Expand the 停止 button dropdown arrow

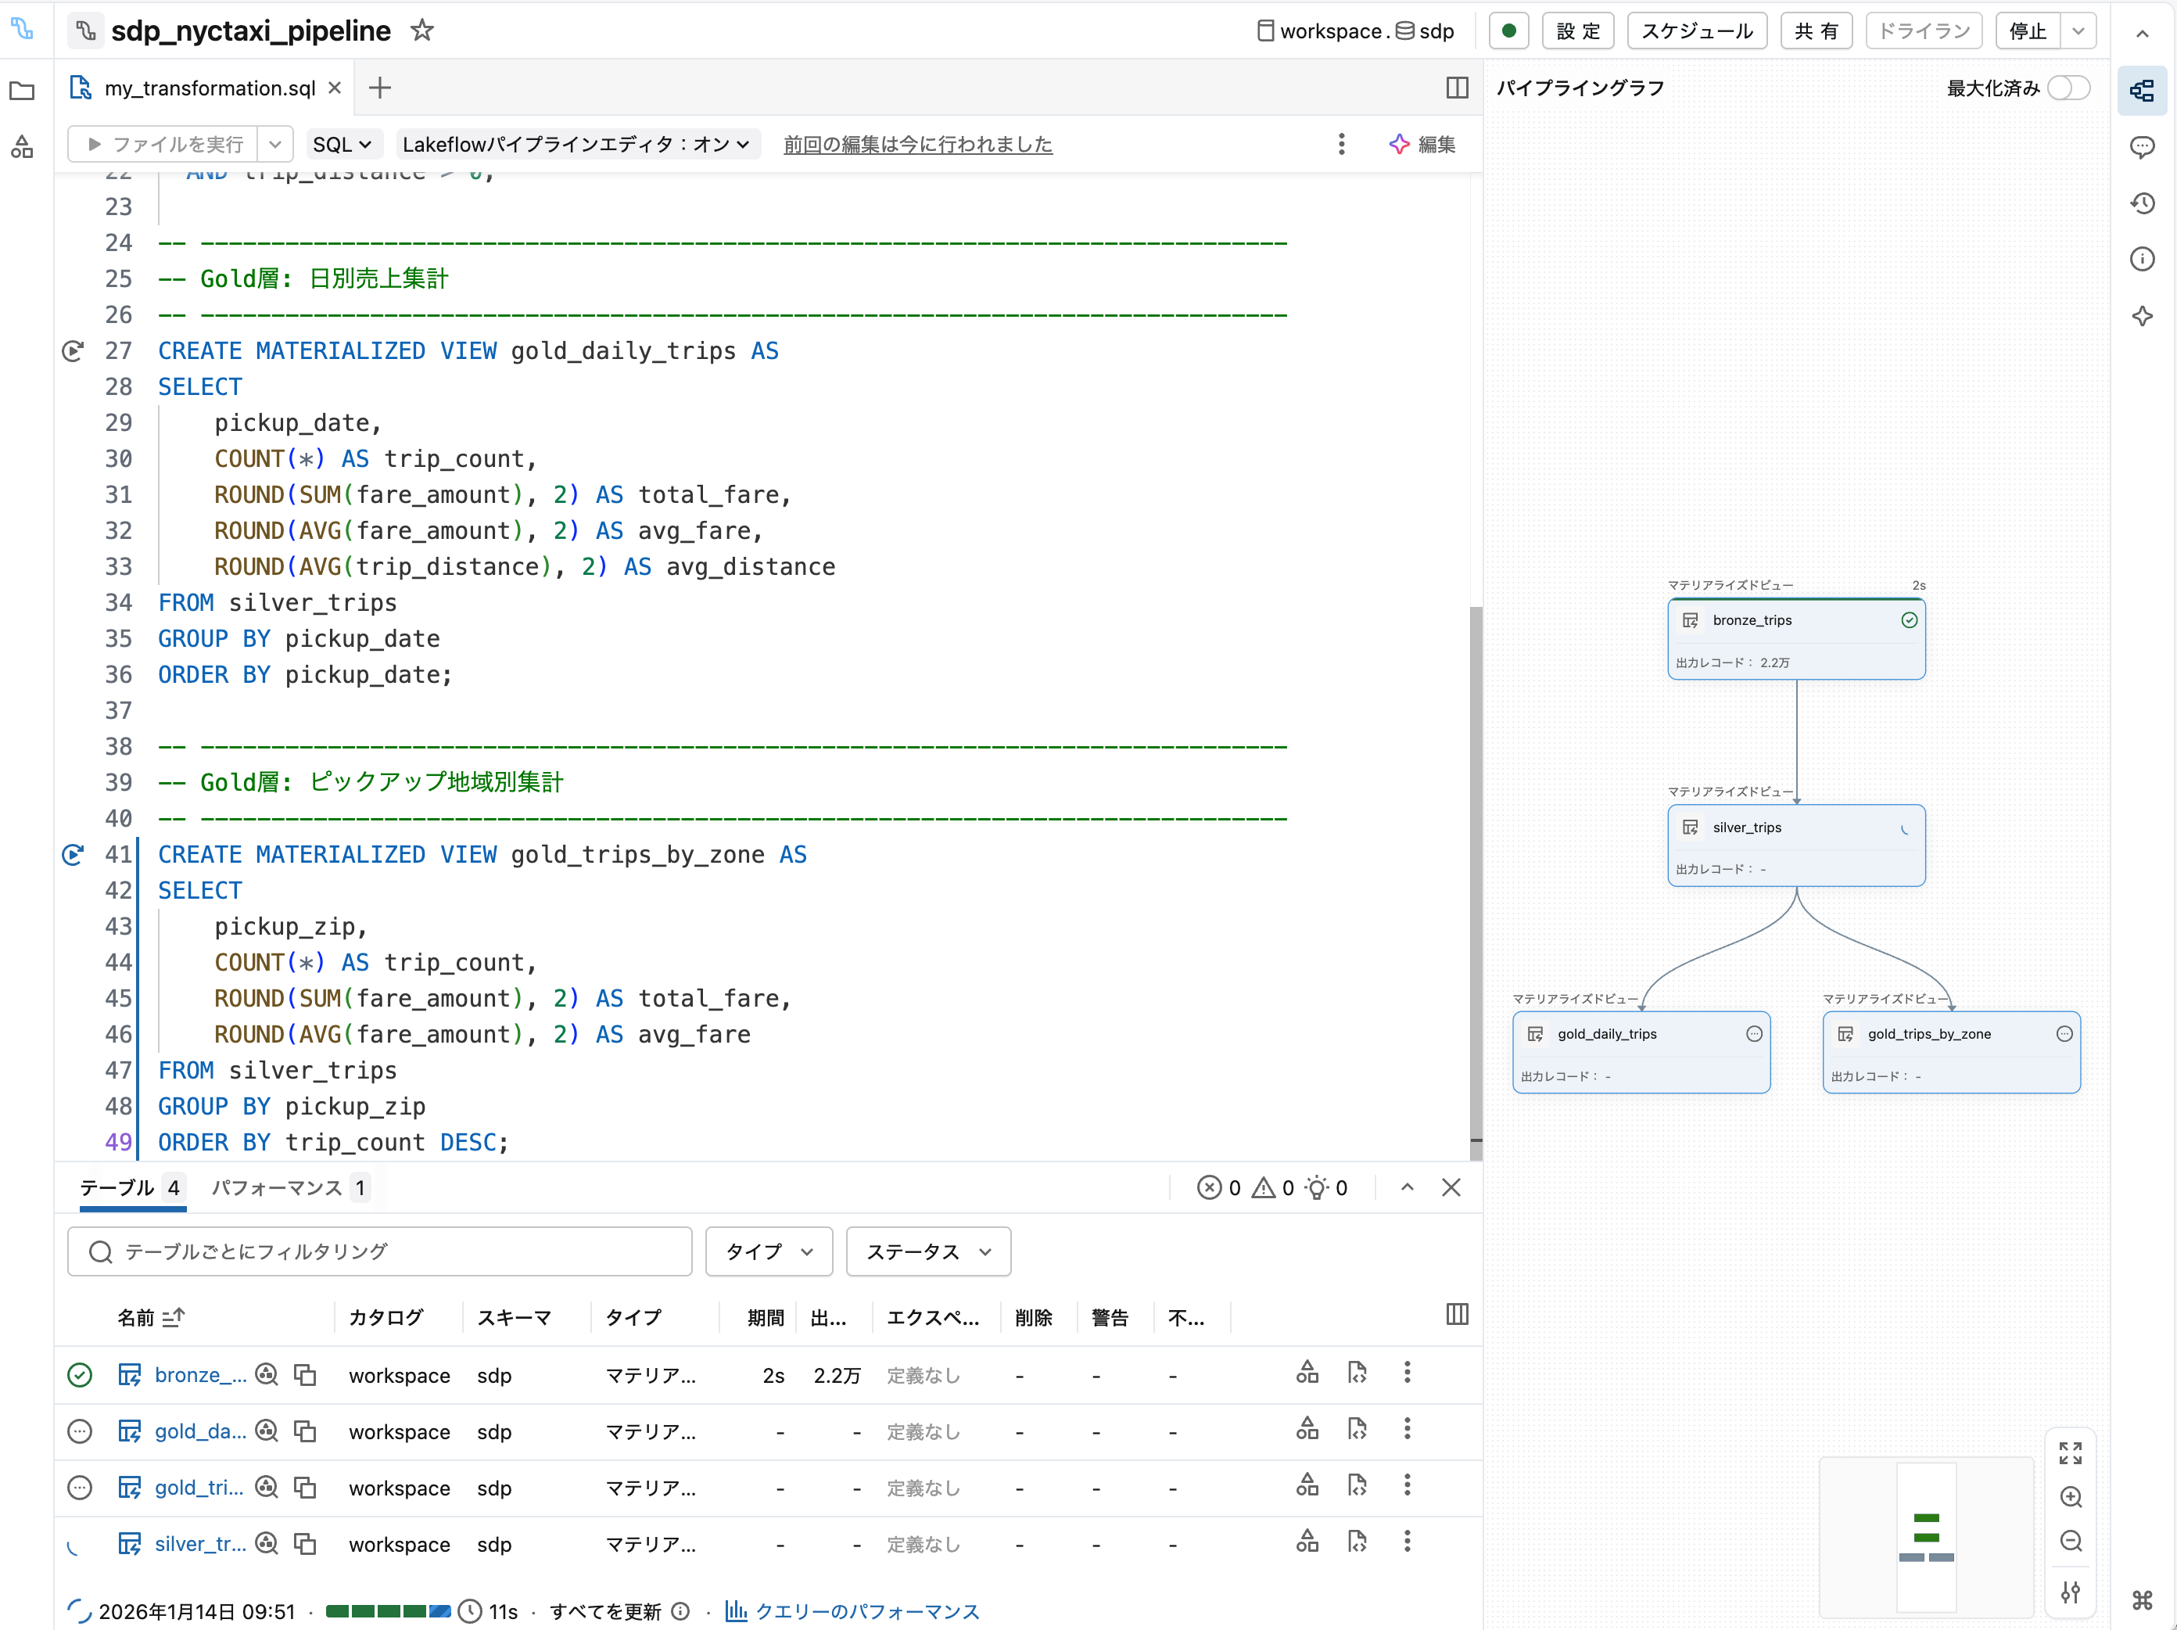2078,31
